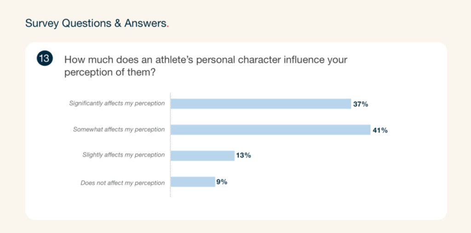Click the shortest bar, Does not affect
The width and height of the screenshot is (471, 233).
click(x=193, y=182)
